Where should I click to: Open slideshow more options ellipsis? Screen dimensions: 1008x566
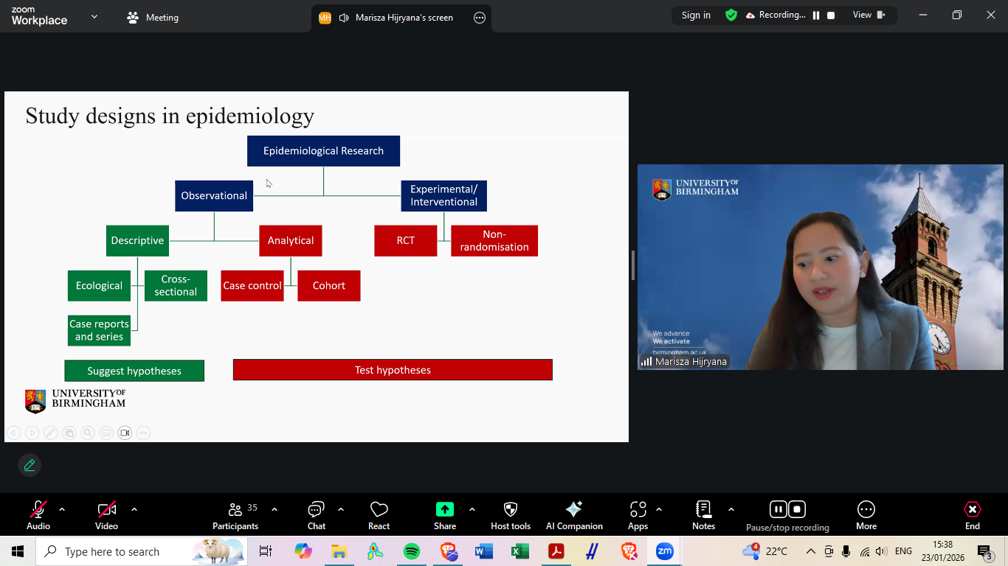click(144, 433)
